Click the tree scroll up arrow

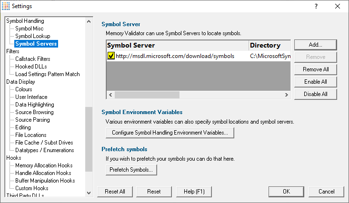89,21
